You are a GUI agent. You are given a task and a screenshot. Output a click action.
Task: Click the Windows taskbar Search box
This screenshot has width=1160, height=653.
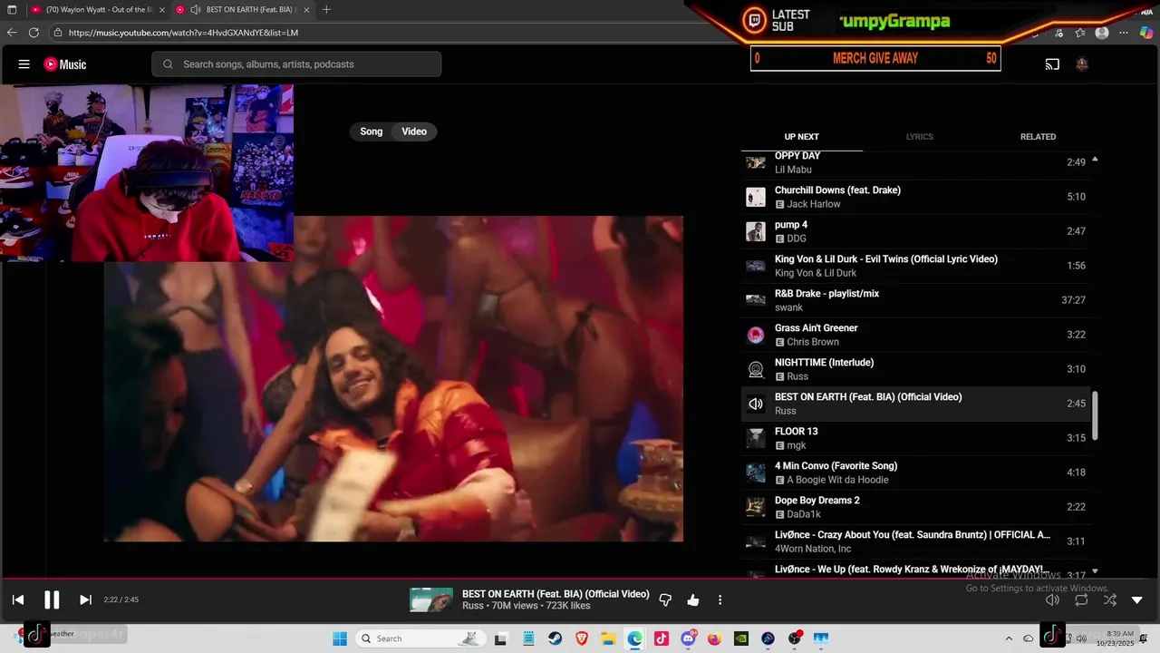point(419,638)
